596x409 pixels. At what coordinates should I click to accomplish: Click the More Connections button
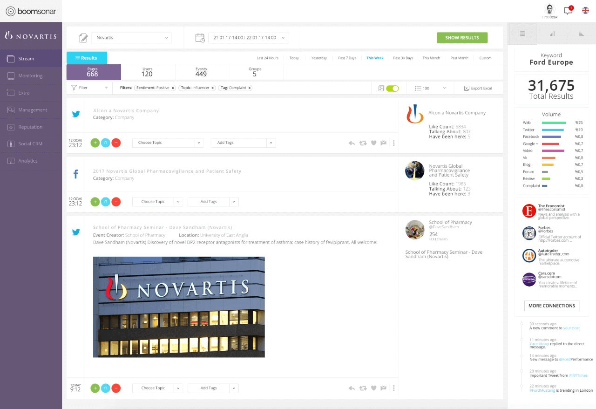click(551, 306)
